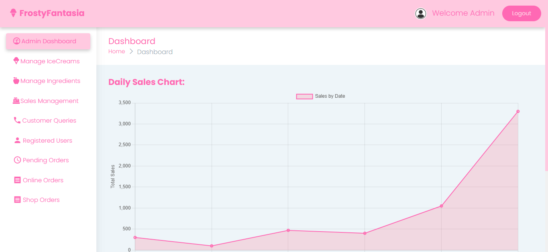The image size is (548, 252).
Task: Toggle the Sales by Date legend swatch
Action: click(x=304, y=96)
